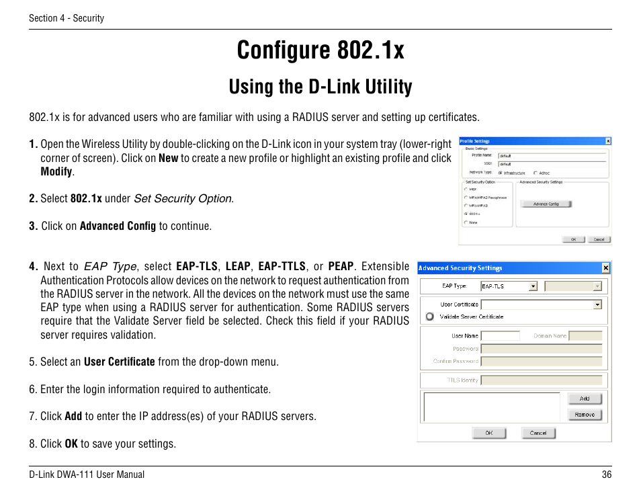
Task: Click bold 'Advanced Config' in step 3
Action: (118, 226)
